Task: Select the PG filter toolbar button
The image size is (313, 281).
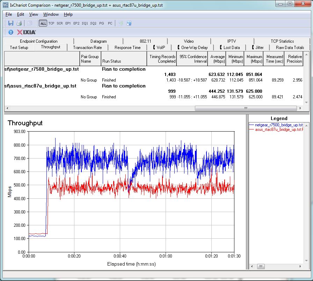Action: pyautogui.click(x=102, y=23)
